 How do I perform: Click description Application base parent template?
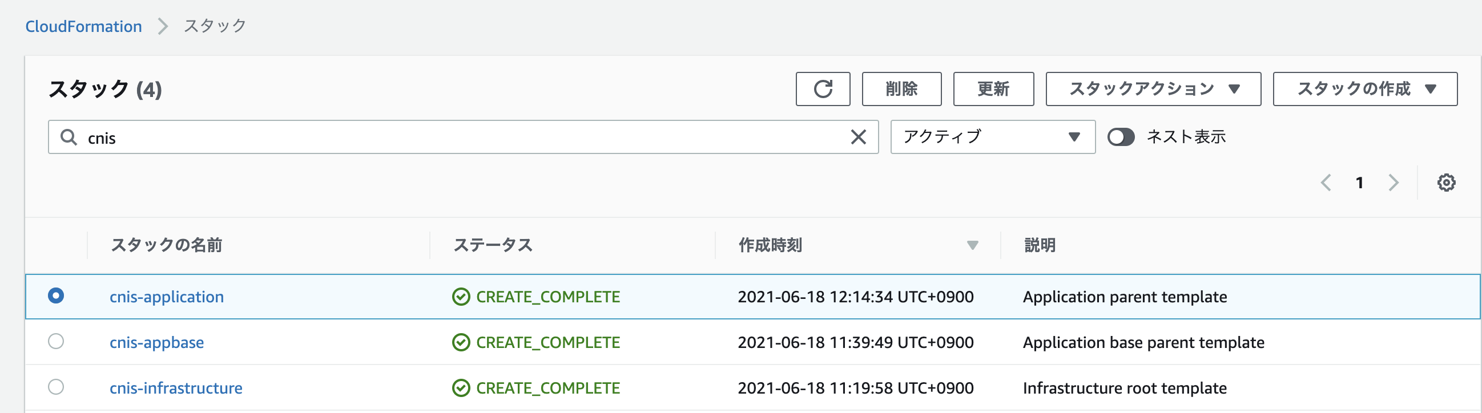click(x=1143, y=342)
